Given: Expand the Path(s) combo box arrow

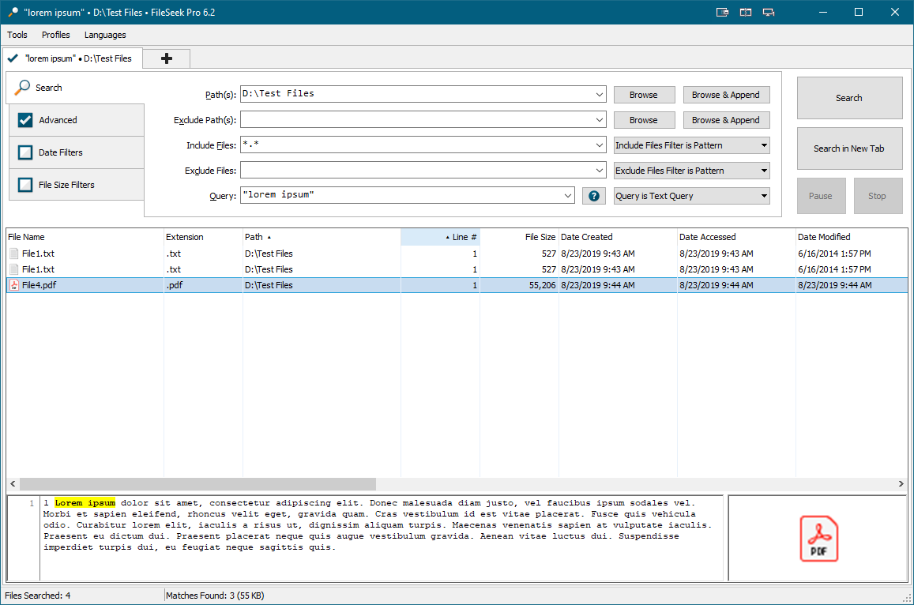Looking at the screenshot, I should pos(600,95).
